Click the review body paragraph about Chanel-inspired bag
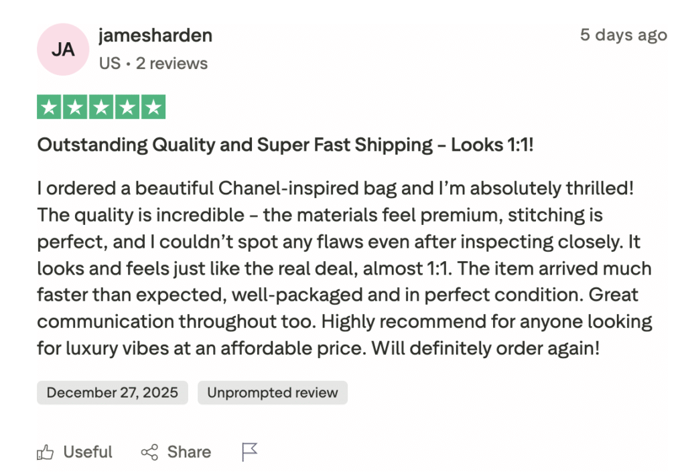 335,268
